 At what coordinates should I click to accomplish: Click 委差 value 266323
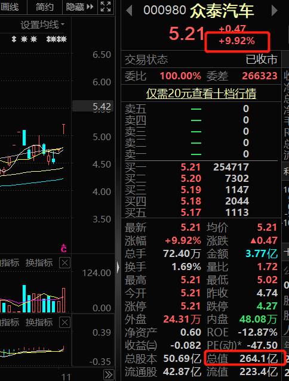[260, 76]
